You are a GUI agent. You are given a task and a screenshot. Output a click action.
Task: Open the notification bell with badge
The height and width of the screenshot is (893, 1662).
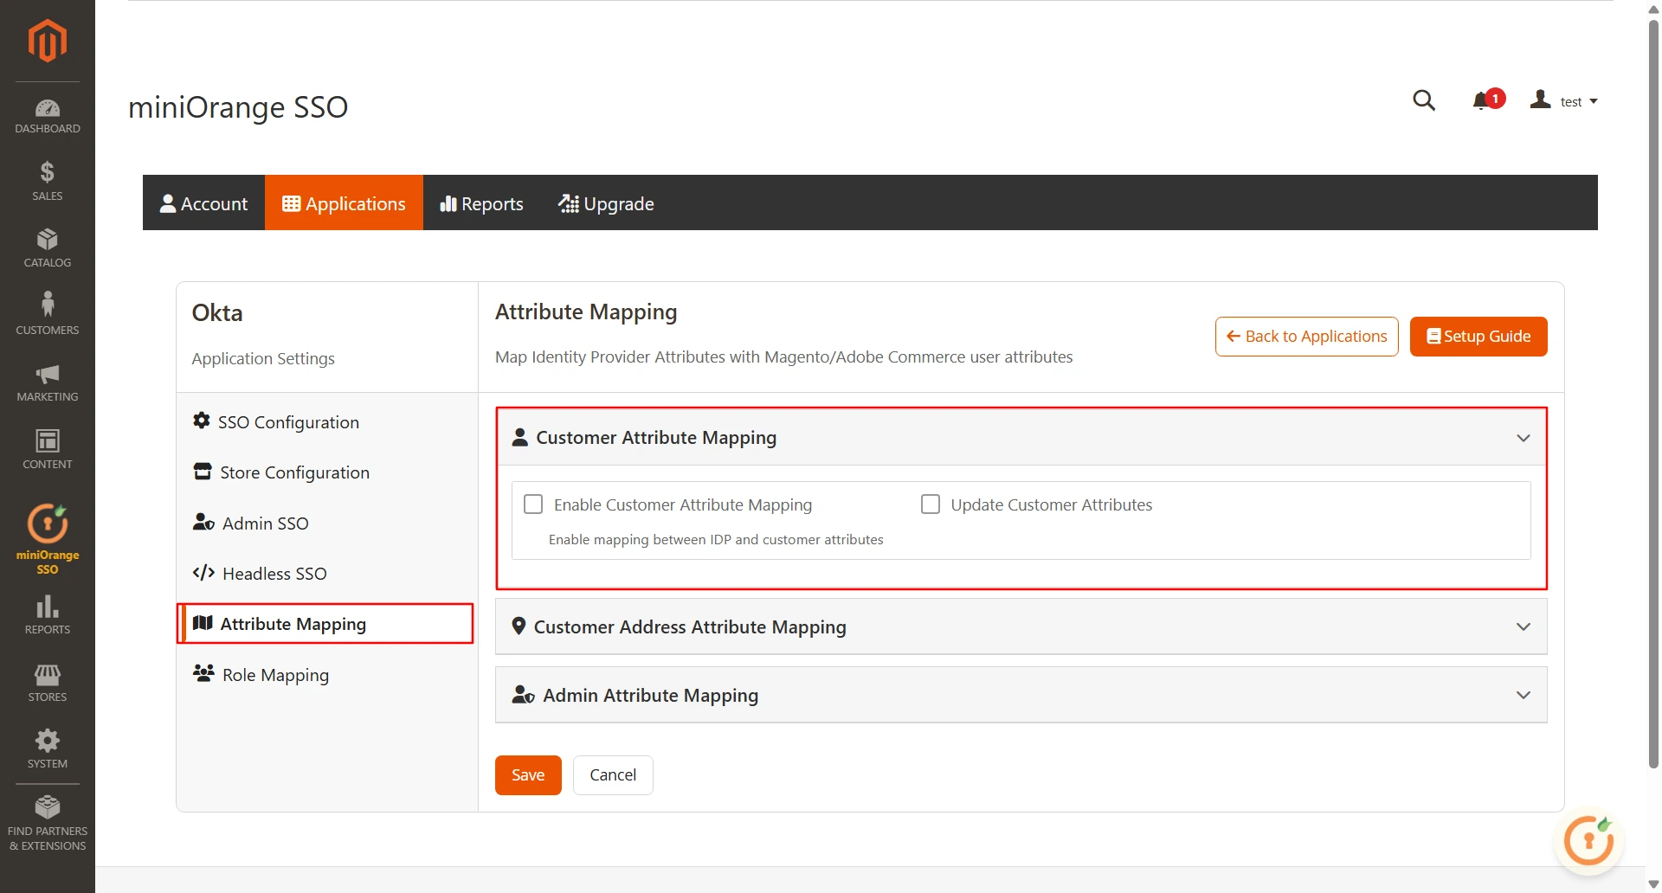point(1482,100)
